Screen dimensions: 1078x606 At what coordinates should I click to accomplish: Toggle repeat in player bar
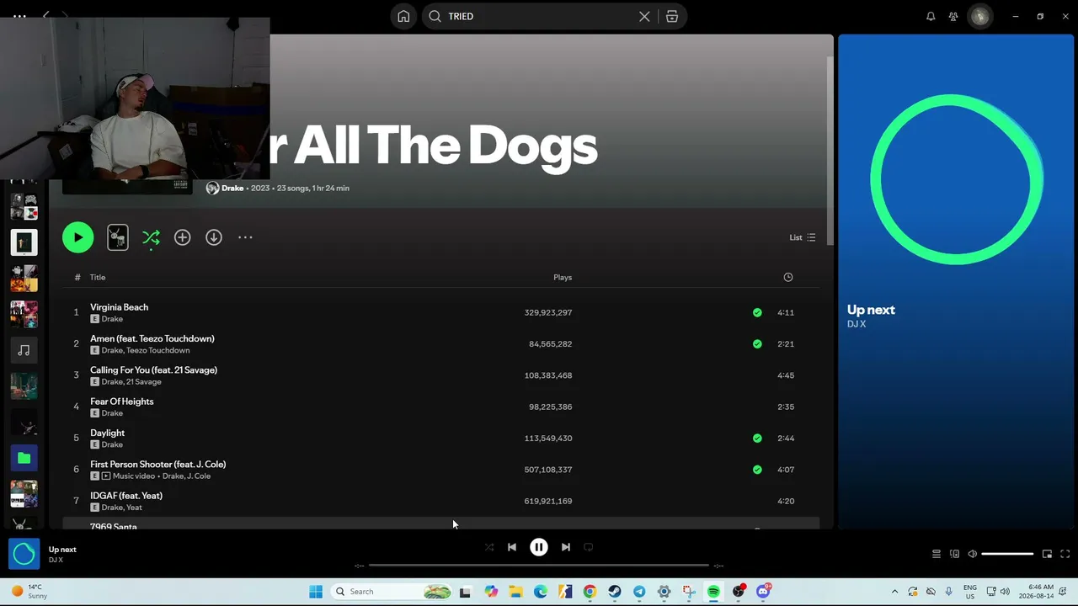[589, 547]
